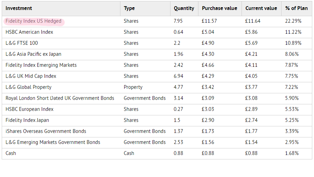Select iShares Overseas Government Bonds entry
Viewport: 314px width, 177px height.
tap(46, 131)
